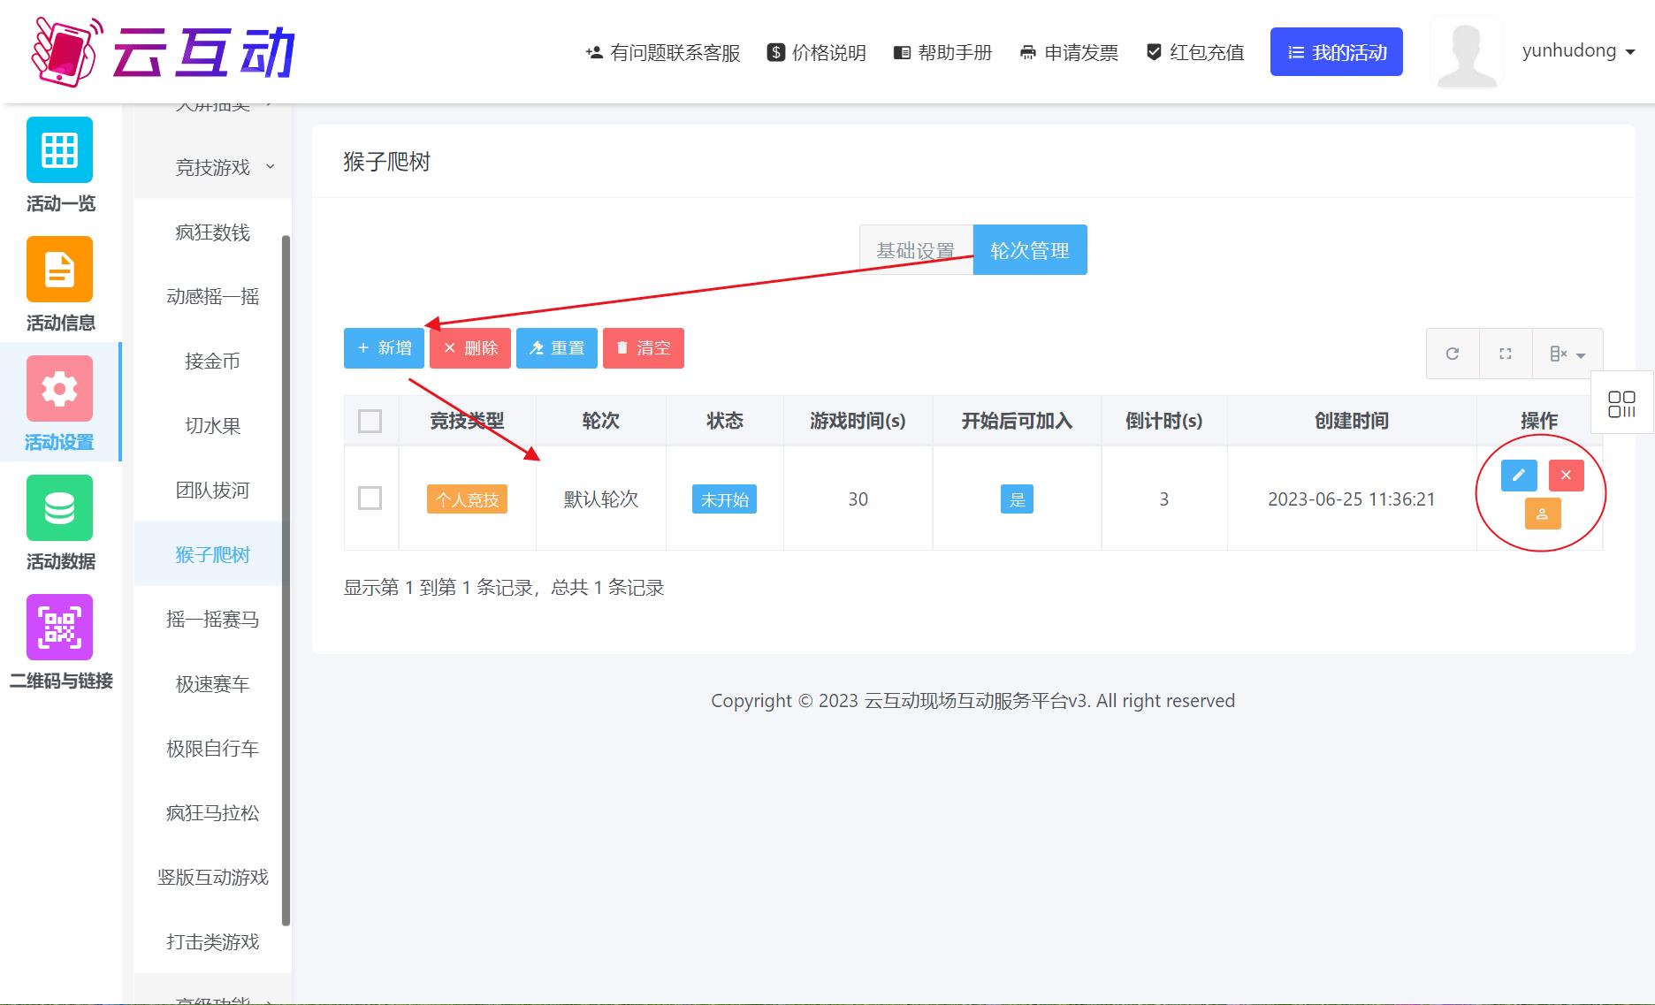The image size is (1655, 1005).
Task: Open 二维码与链接 QR code icon
Action: (x=59, y=627)
